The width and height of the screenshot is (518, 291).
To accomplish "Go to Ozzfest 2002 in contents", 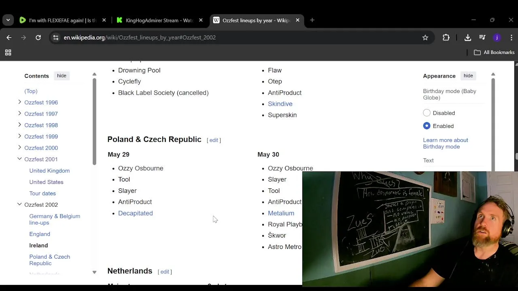I will click(41, 205).
